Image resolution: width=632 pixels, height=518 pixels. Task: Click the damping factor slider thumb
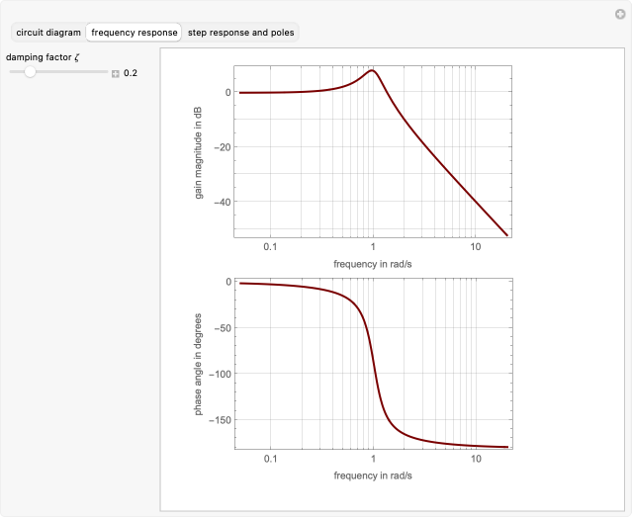pos(30,72)
